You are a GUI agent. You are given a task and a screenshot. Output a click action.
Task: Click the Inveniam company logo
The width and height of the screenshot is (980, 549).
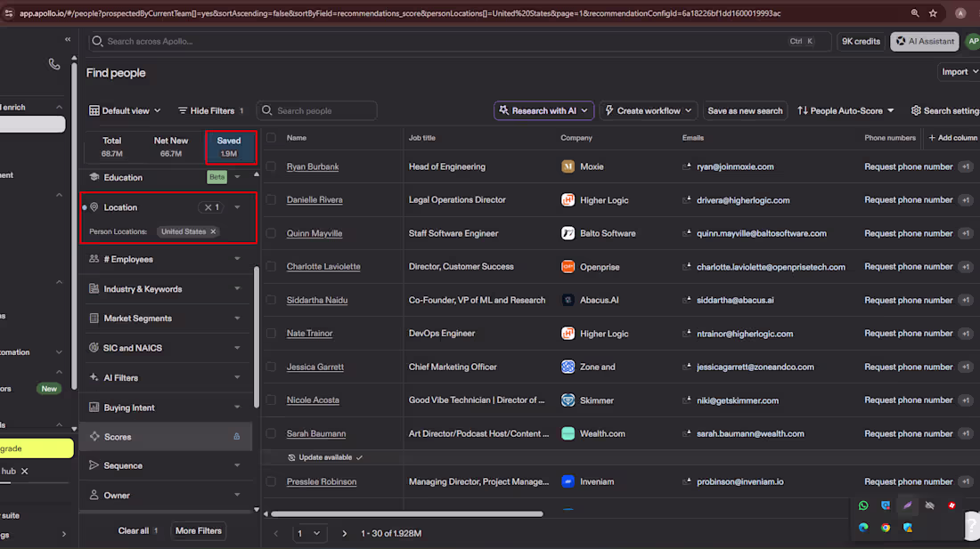click(x=568, y=481)
